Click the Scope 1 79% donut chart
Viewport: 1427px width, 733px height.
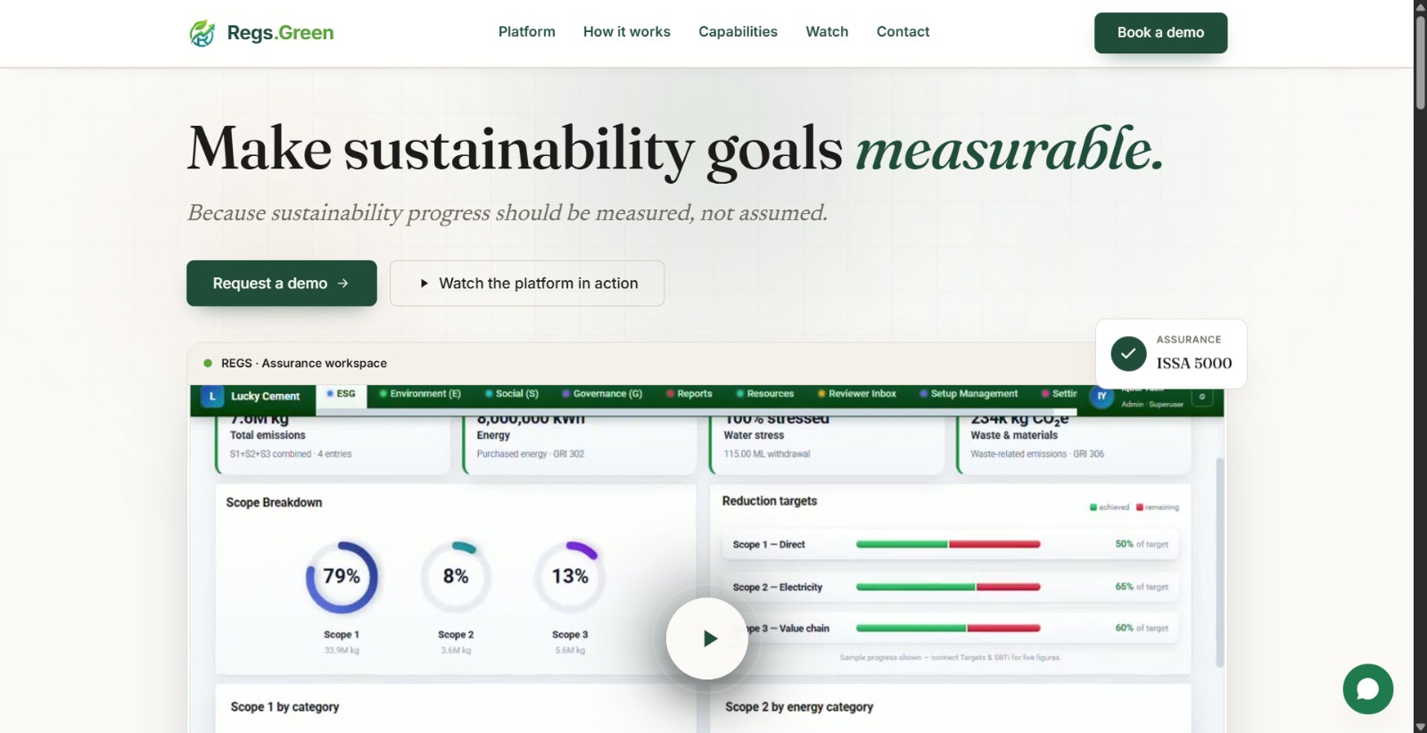342,577
